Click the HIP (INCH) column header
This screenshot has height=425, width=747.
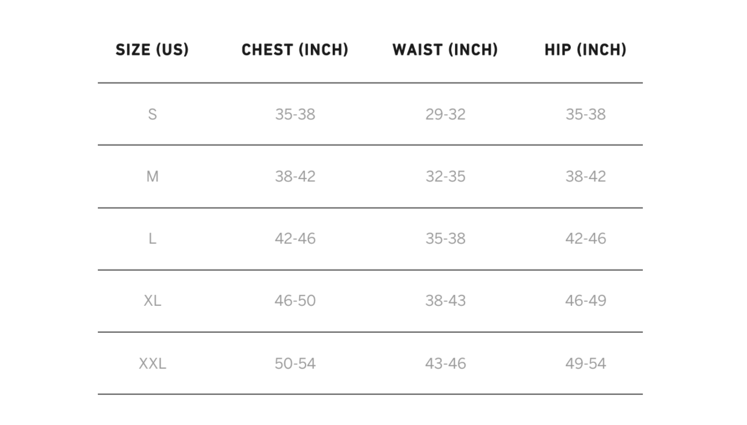tap(585, 50)
